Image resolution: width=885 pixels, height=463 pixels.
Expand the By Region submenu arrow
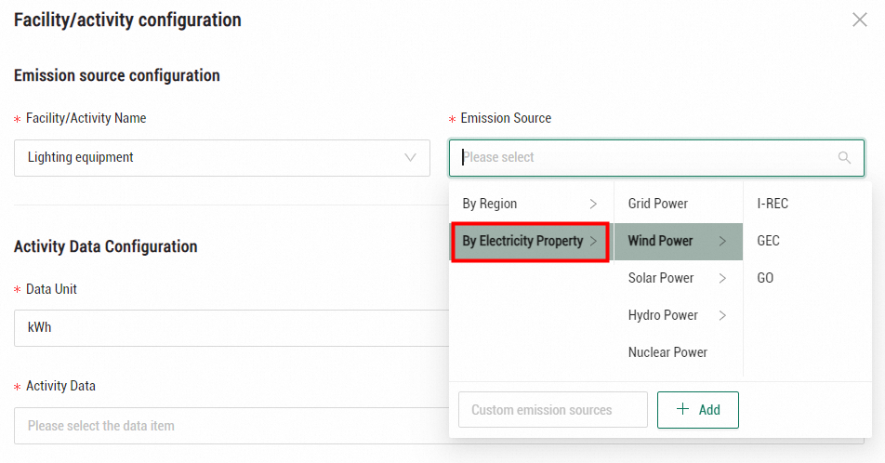point(593,204)
